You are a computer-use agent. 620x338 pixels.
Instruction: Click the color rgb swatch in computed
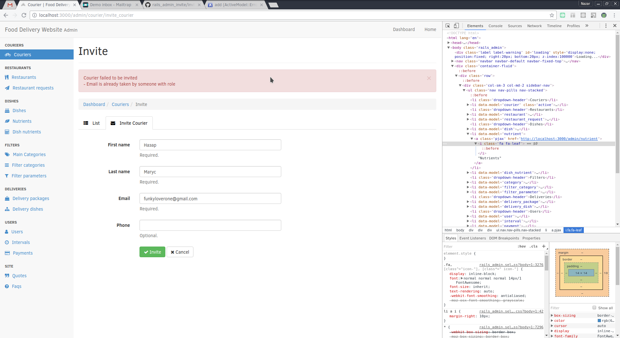pos(599,321)
